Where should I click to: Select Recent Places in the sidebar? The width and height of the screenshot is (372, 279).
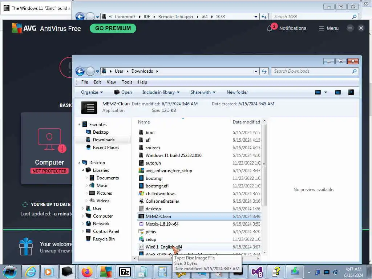(106, 147)
